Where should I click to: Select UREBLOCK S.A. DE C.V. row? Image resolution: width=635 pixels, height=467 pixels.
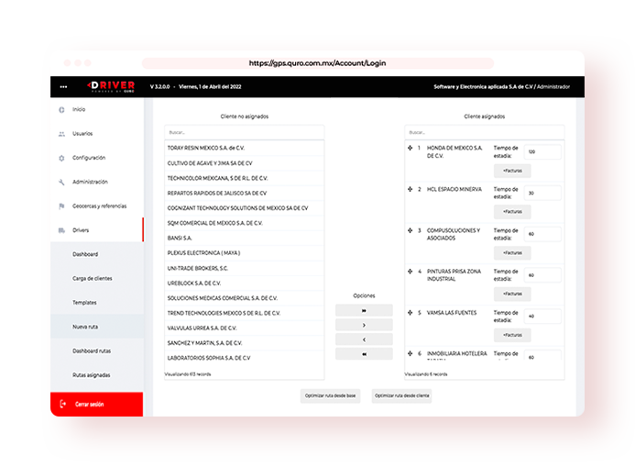(x=245, y=284)
